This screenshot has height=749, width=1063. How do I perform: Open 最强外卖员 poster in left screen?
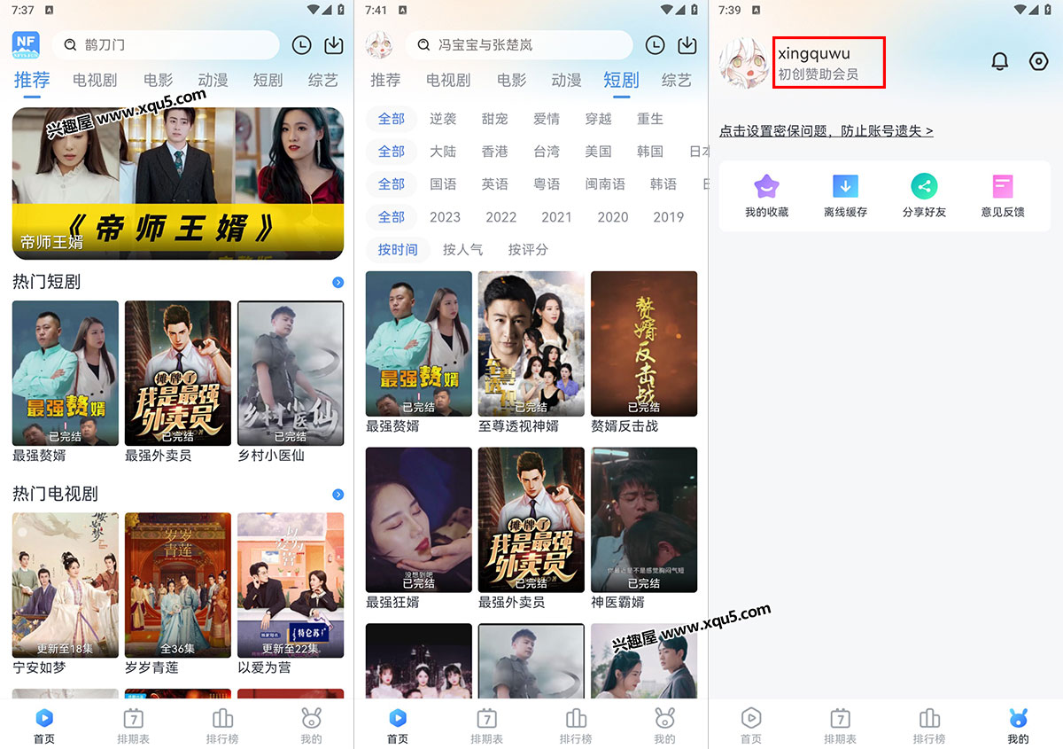[177, 373]
